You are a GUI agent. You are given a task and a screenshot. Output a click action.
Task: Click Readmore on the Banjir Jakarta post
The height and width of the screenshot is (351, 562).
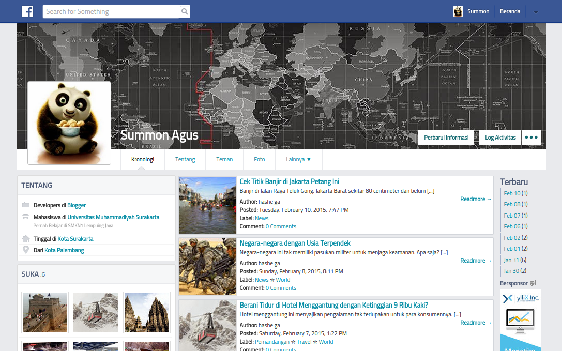(x=476, y=199)
